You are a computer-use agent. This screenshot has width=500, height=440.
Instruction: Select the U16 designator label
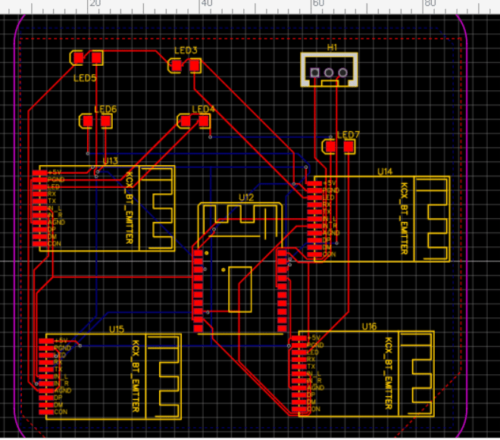coord(369,326)
